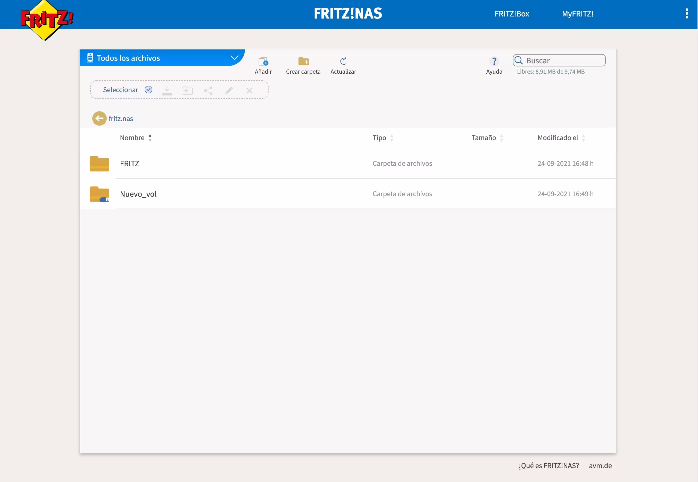The width and height of the screenshot is (698, 482).
Task: Sort by Tipo column arrows
Action: coord(392,138)
